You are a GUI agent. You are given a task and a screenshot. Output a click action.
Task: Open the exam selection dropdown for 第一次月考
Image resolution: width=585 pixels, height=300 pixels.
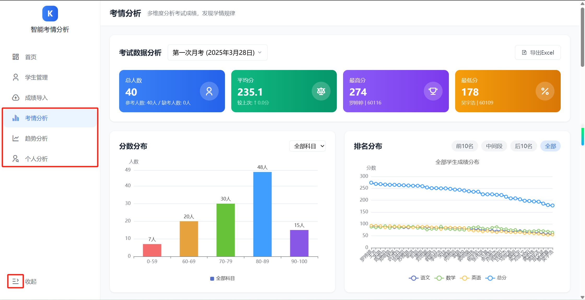click(217, 52)
